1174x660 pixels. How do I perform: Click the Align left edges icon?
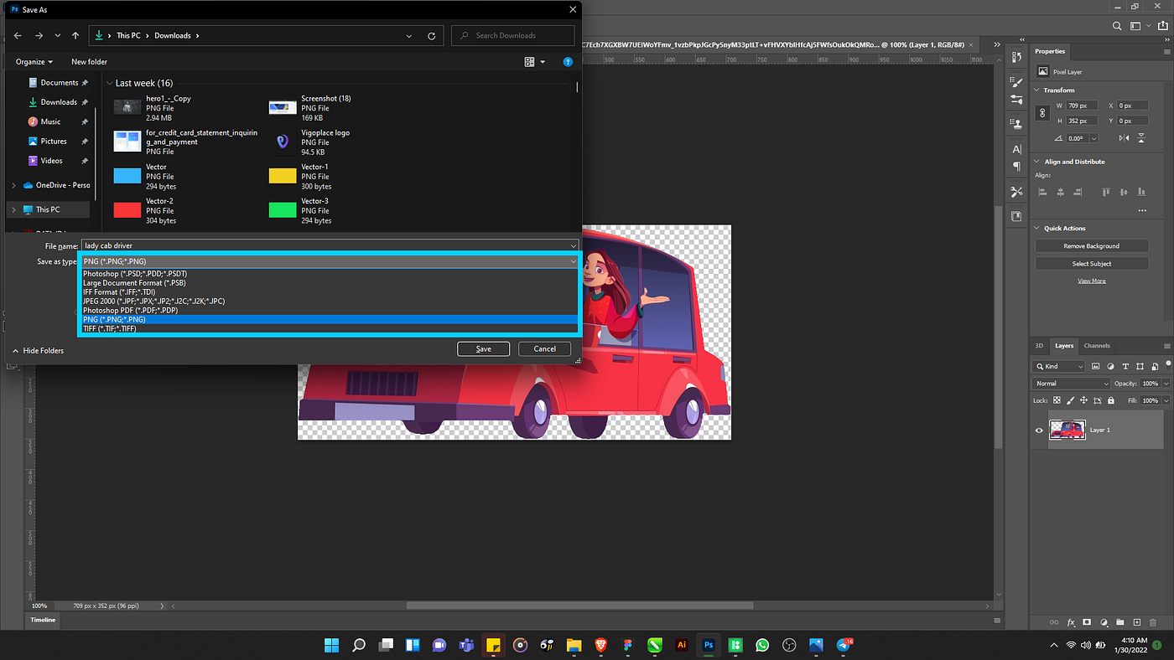pyautogui.click(x=1042, y=192)
